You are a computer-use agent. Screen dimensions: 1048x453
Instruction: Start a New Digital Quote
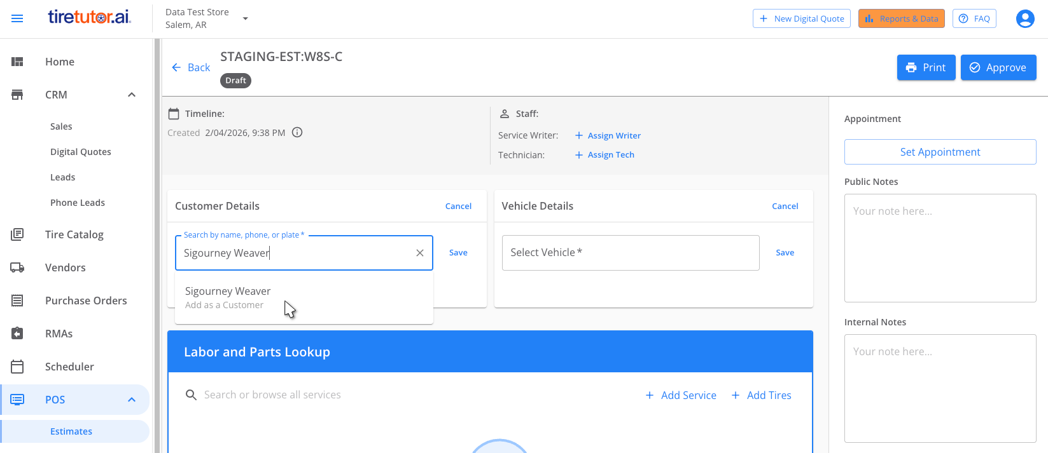(802, 18)
